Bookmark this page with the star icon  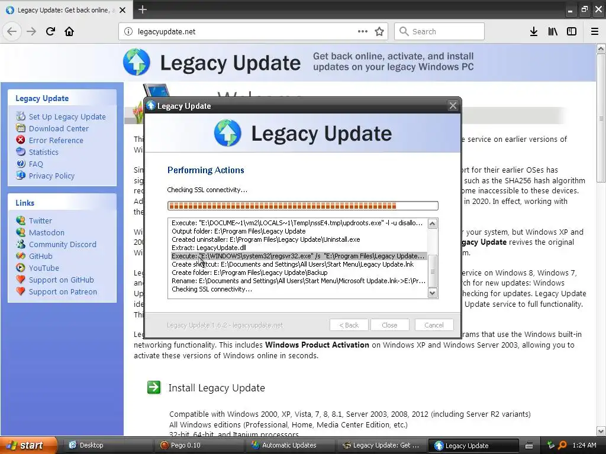coord(379,32)
